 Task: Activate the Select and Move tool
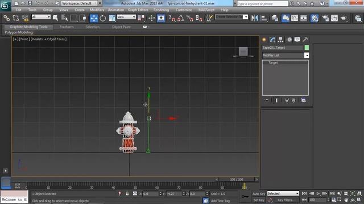tap(94, 18)
